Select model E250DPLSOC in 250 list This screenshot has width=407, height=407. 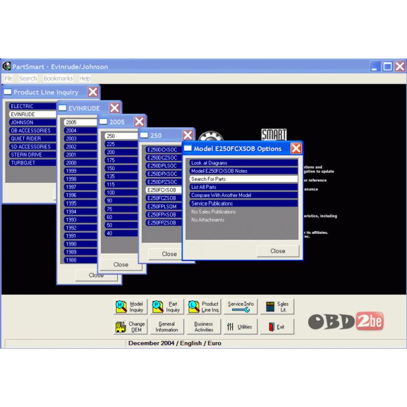(x=163, y=165)
